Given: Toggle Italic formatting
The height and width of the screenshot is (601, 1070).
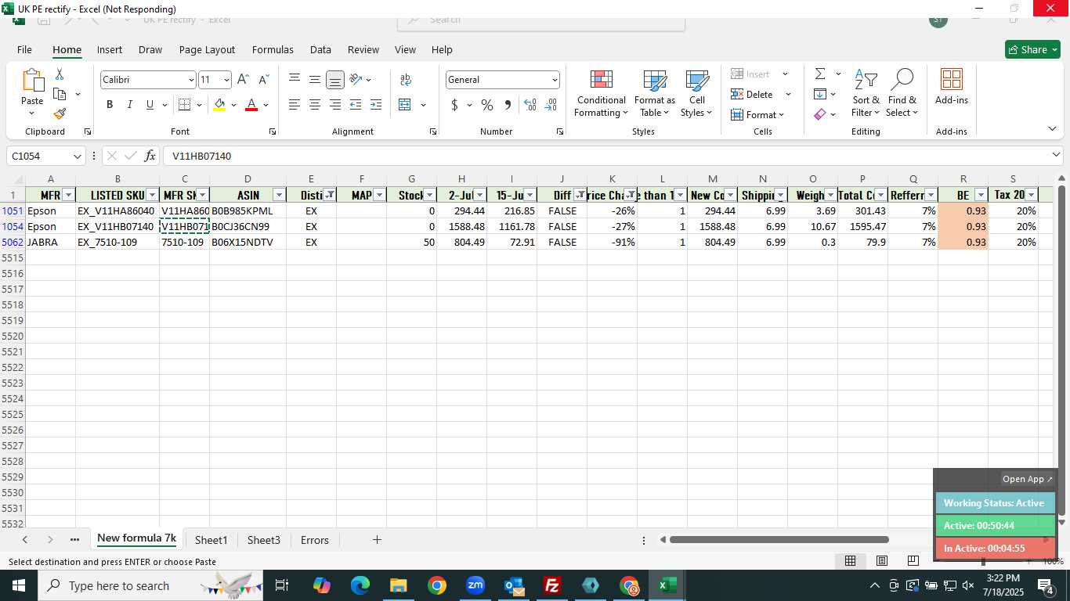Looking at the screenshot, I should [x=129, y=105].
